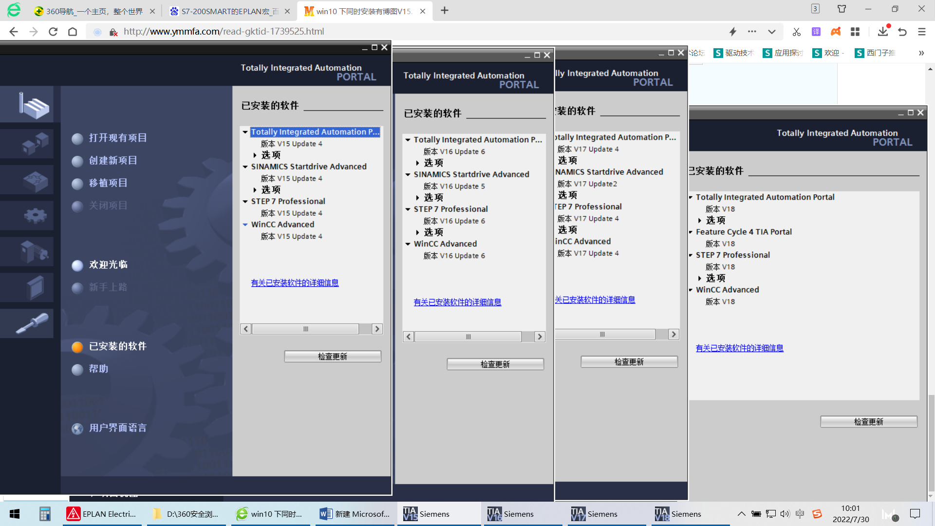Click the Start portal icon in sidebar

(33, 105)
